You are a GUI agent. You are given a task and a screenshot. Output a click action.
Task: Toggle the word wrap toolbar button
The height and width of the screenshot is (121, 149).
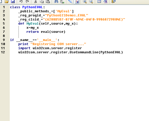click(x=77, y=2)
